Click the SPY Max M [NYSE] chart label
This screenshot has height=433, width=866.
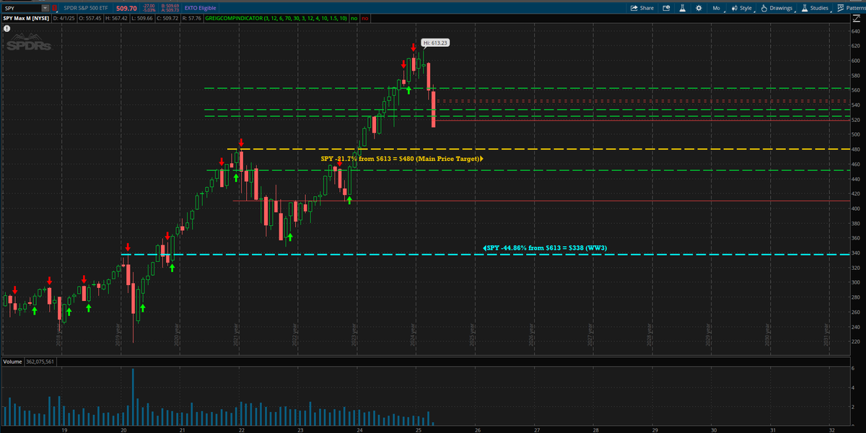(26, 18)
